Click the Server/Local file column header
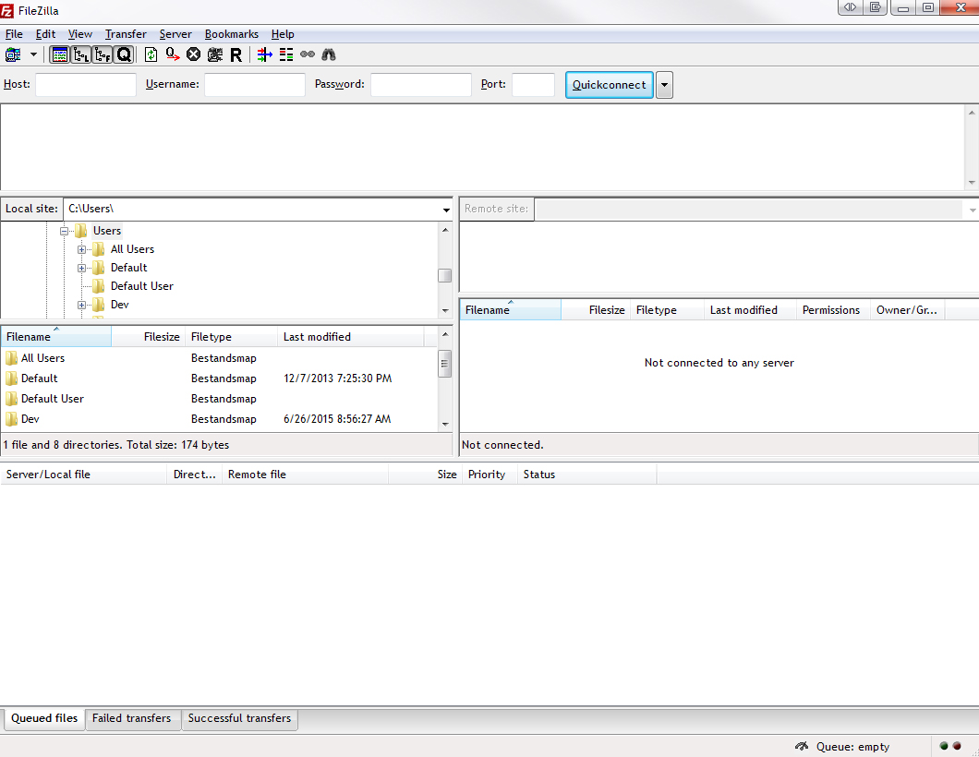The height and width of the screenshot is (757, 979). [x=84, y=475]
